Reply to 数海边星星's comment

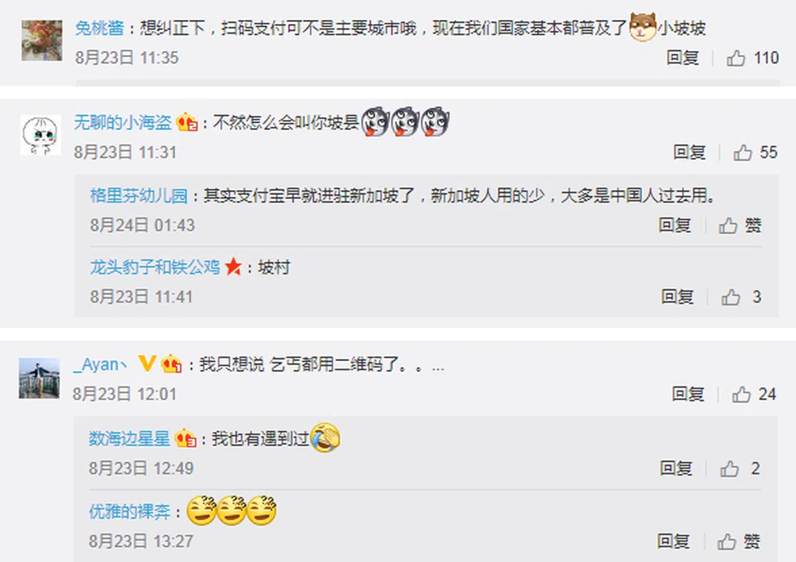[x=676, y=469]
